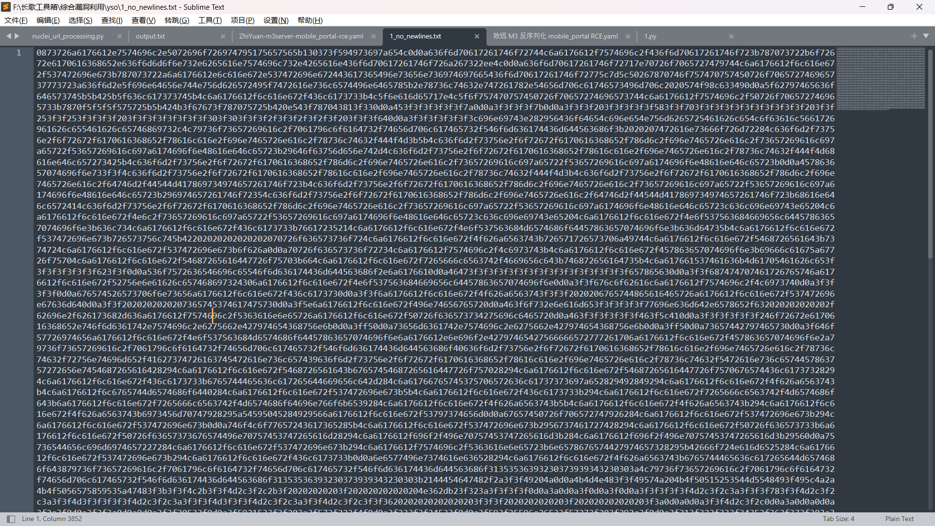Image resolution: width=935 pixels, height=526 pixels.
Task: Toggle the side bar icon in status bar
Action: tap(11, 519)
